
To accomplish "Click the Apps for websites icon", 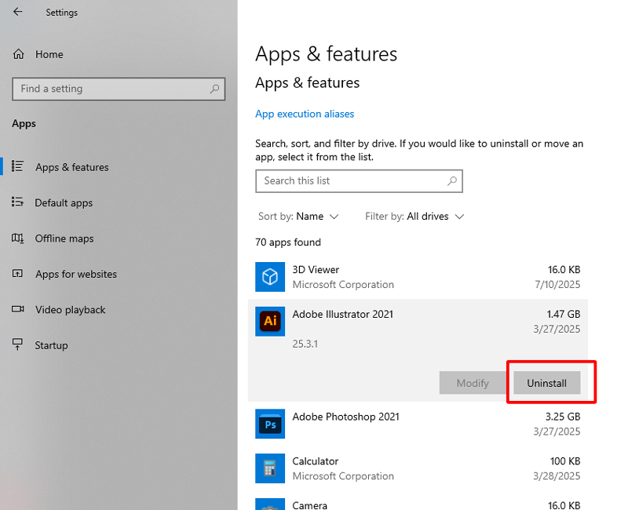I will pos(17,273).
